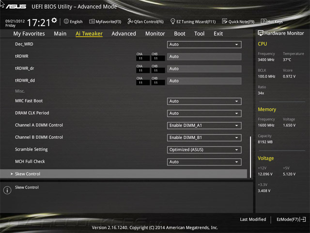Click the tRDWR Auto input field
The height and width of the screenshot is (233, 310).
(x=204, y=57)
